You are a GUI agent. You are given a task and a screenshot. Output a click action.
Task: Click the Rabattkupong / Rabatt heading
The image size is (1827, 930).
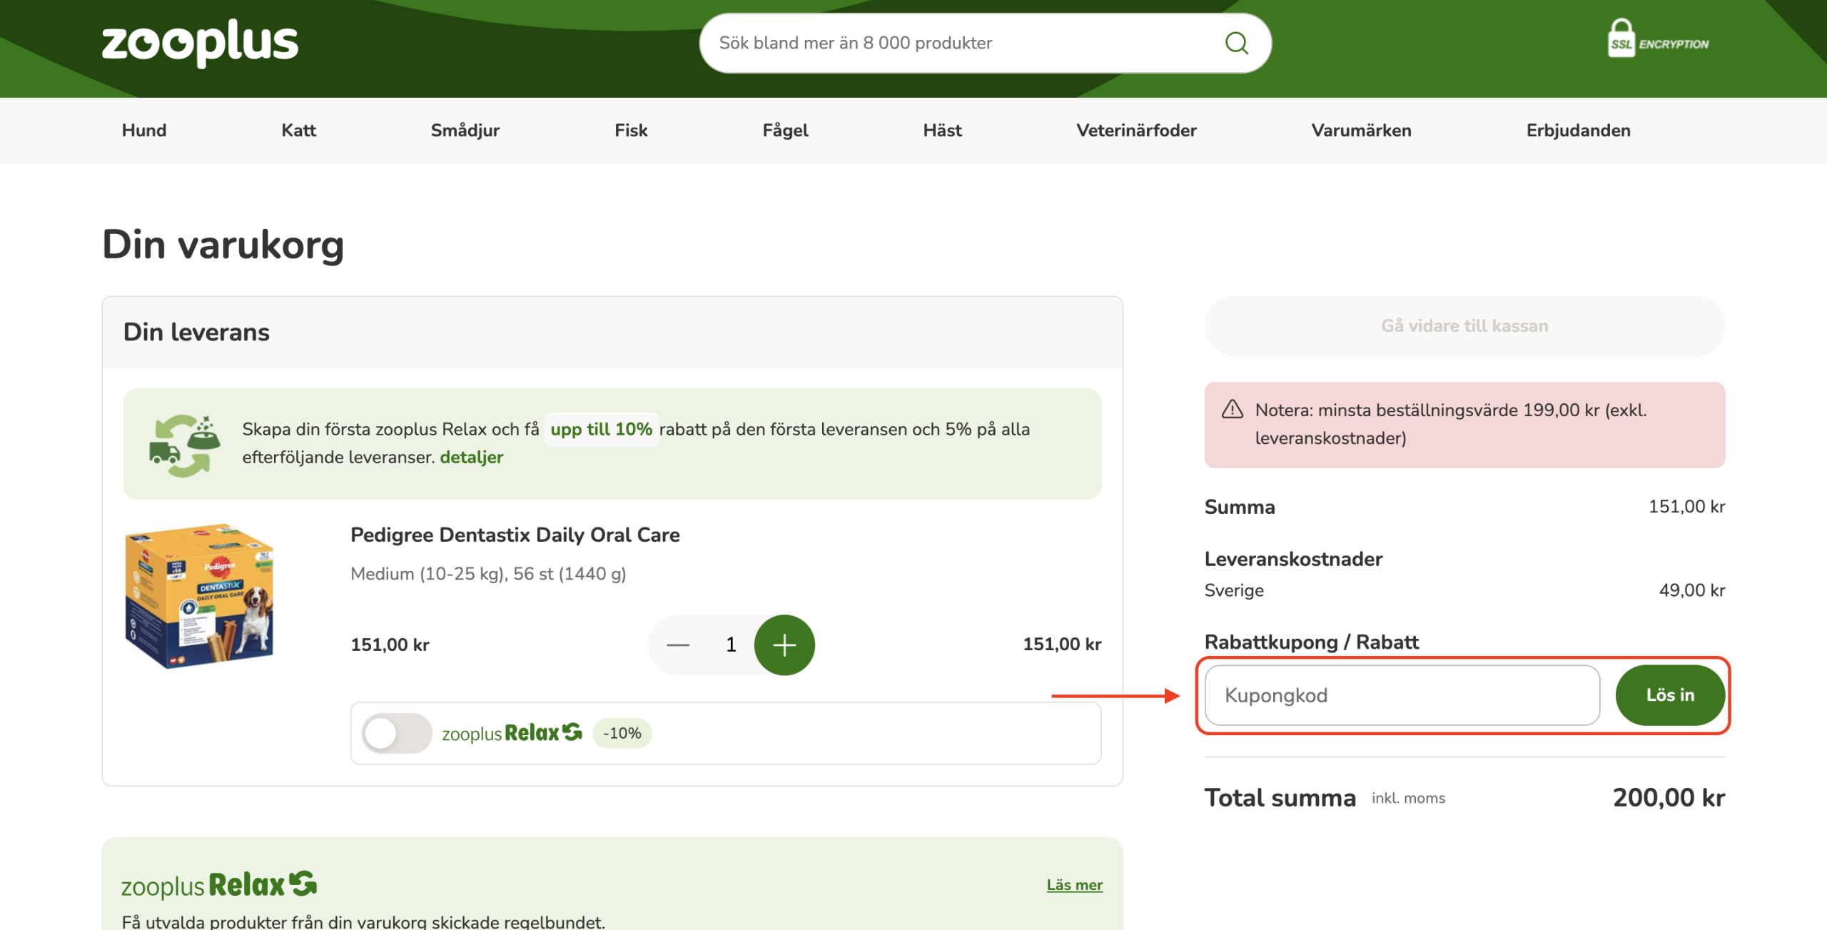click(x=1311, y=642)
